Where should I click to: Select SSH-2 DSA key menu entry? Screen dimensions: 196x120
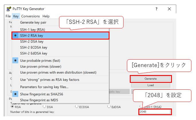61,42
